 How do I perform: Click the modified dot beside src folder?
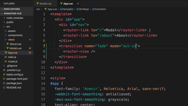(x=30, y=26)
